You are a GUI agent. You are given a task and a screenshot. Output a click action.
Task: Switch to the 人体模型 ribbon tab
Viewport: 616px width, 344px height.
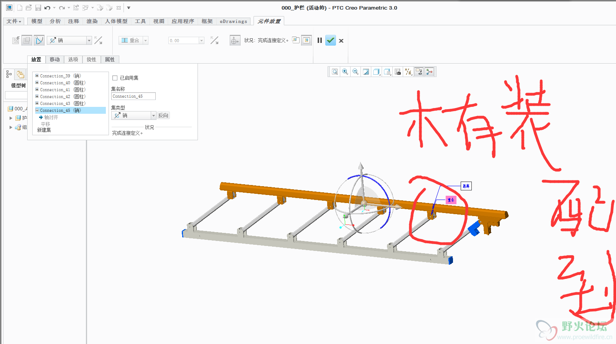tap(116, 21)
